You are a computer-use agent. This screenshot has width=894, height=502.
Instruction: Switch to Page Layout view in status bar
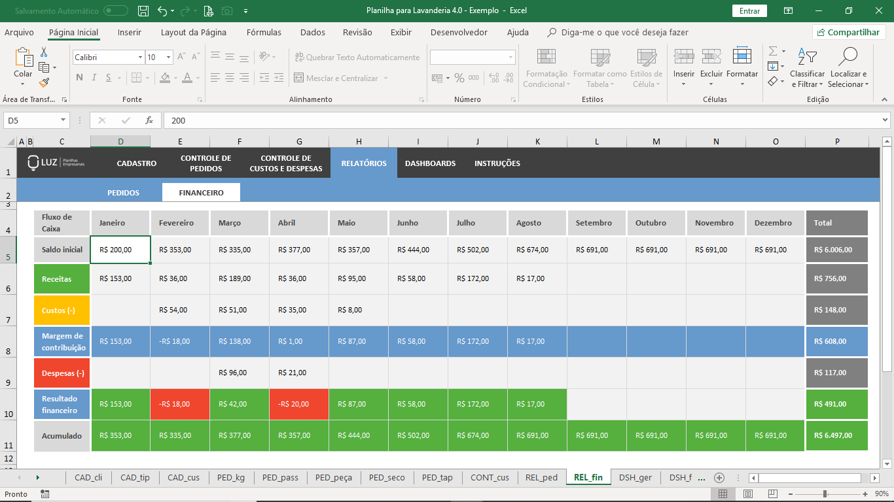748,494
